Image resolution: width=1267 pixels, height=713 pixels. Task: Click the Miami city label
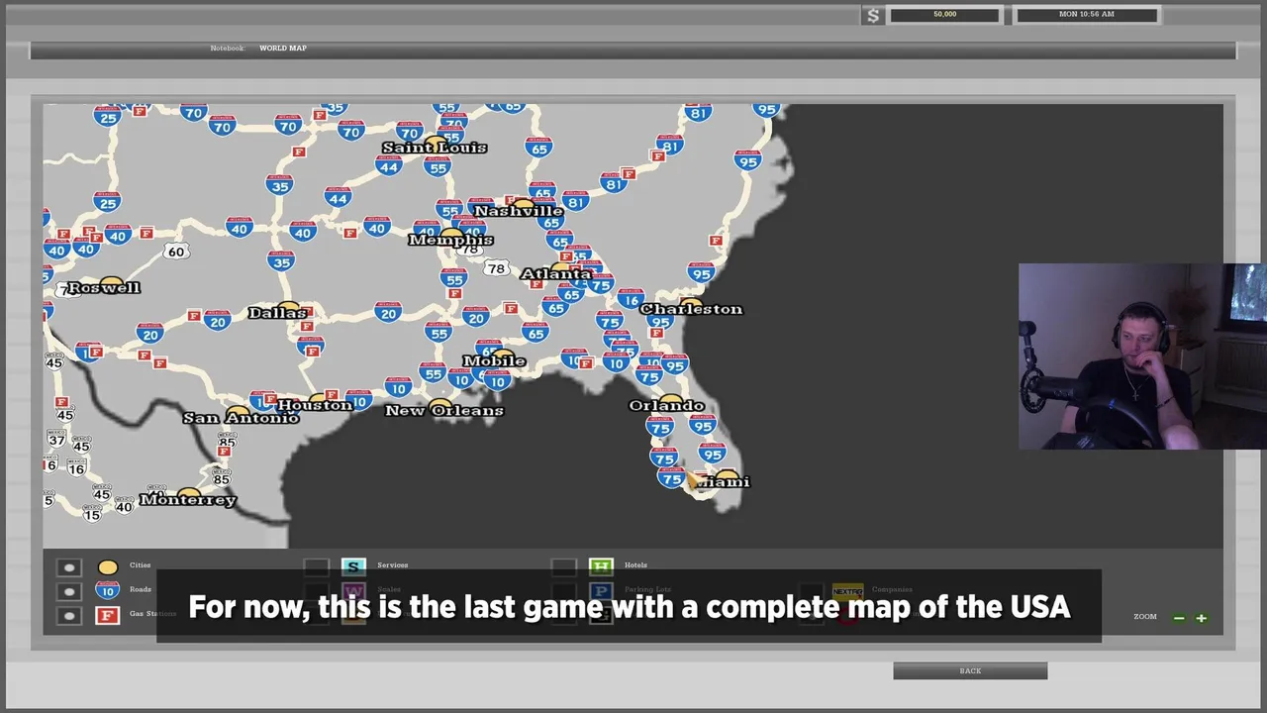[x=725, y=481]
